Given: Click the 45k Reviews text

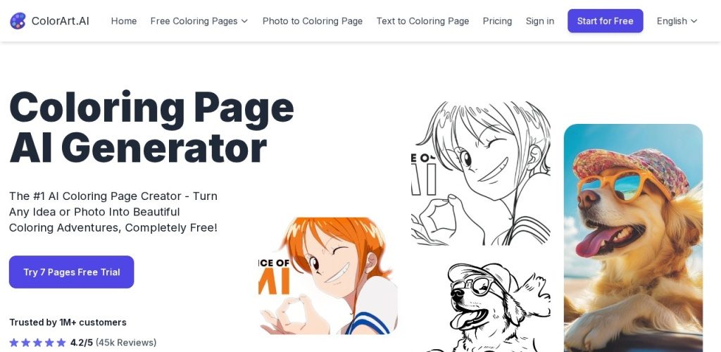Looking at the screenshot, I should (x=126, y=342).
